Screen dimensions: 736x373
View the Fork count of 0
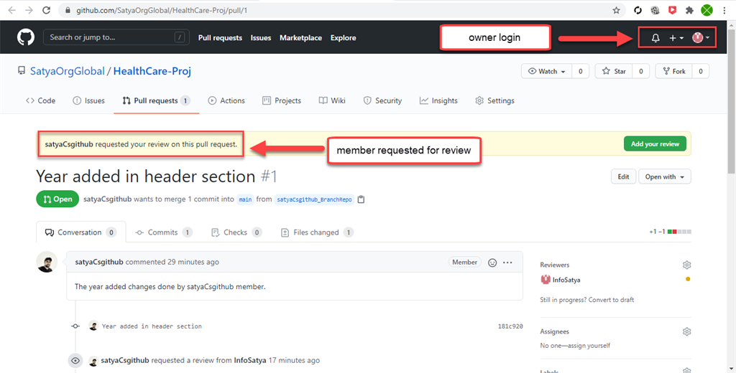[x=701, y=71]
